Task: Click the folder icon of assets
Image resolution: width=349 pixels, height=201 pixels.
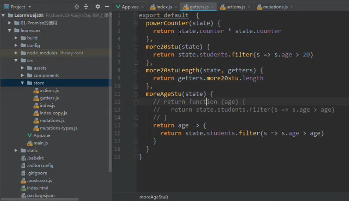Action: click(30, 68)
